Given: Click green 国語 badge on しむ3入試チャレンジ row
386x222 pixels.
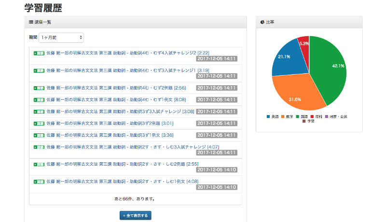Looking at the screenshot, I should (x=39, y=147).
